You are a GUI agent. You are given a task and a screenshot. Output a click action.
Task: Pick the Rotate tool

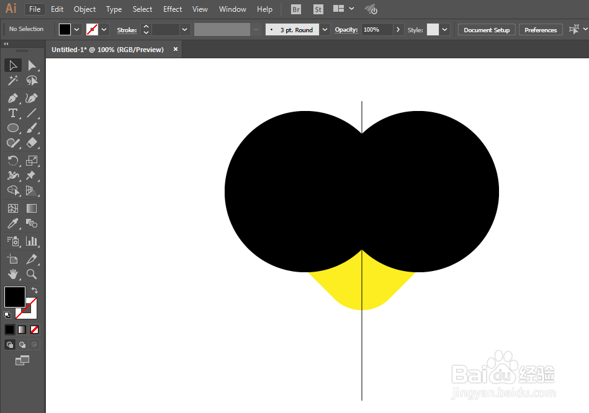[13, 161]
